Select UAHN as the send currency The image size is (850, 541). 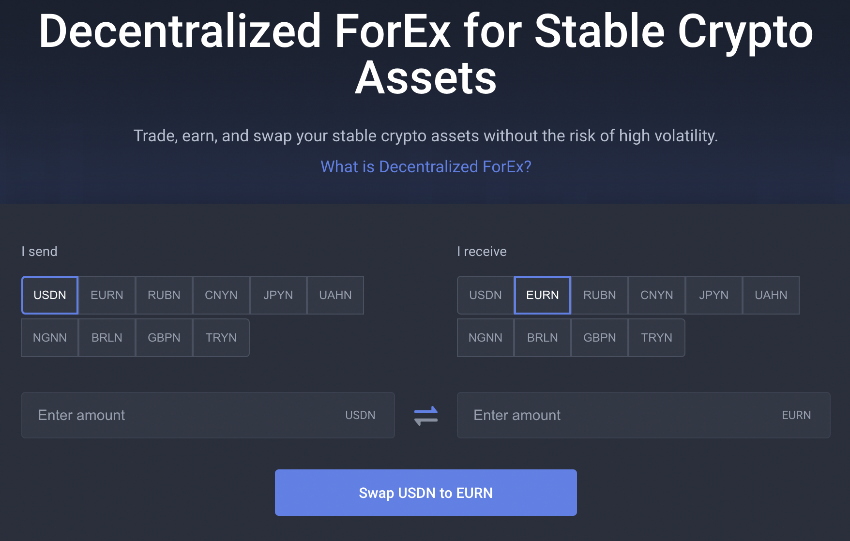click(x=335, y=295)
